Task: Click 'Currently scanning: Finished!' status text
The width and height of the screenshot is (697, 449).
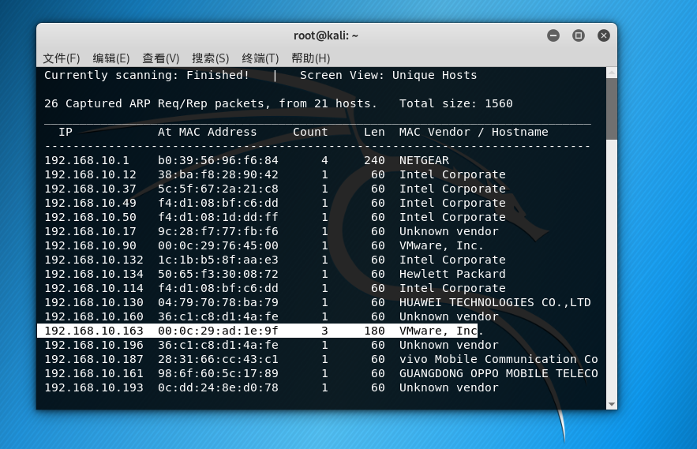Action: pos(147,75)
